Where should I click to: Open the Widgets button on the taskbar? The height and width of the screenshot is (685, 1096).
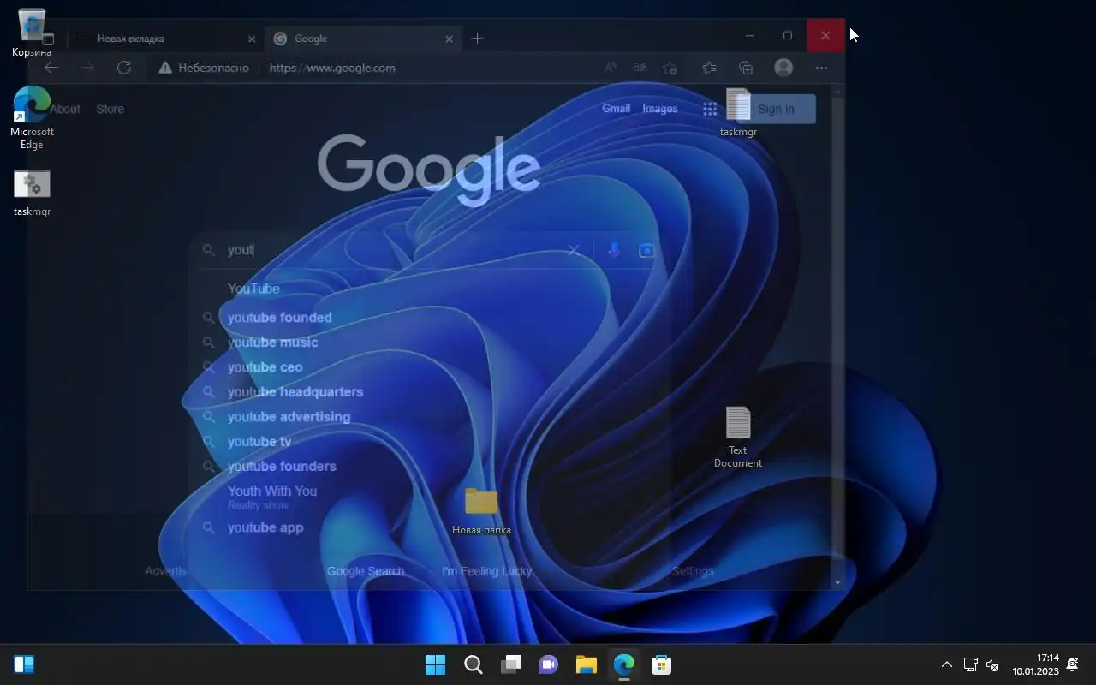click(x=24, y=664)
